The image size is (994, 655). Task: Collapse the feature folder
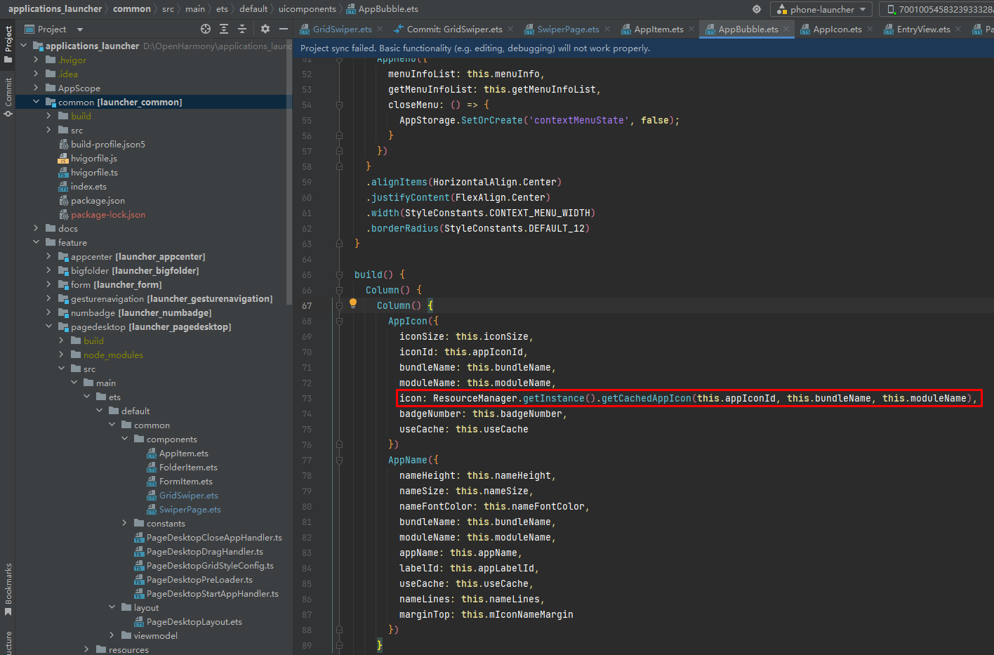(36, 242)
